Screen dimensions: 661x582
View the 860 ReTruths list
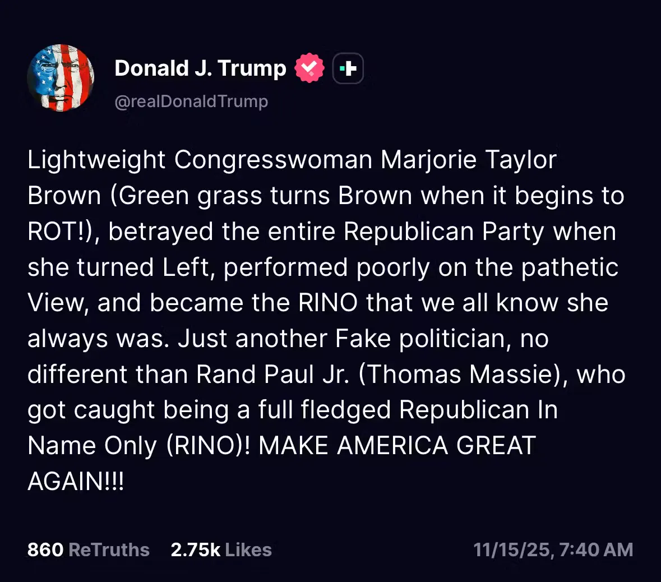tap(89, 549)
